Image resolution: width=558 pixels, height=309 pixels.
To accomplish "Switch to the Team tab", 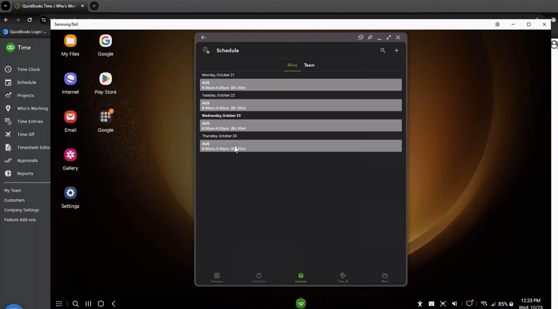I will (x=309, y=65).
